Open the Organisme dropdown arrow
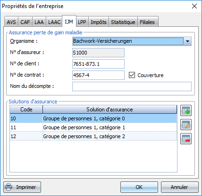Screen dimensions: 202x196 tap(187, 41)
